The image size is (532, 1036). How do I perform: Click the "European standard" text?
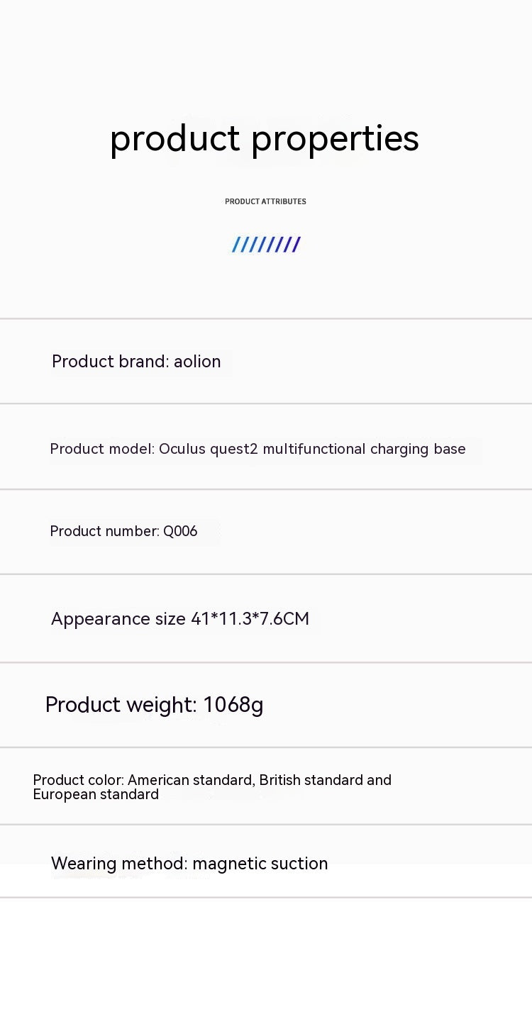(96, 795)
